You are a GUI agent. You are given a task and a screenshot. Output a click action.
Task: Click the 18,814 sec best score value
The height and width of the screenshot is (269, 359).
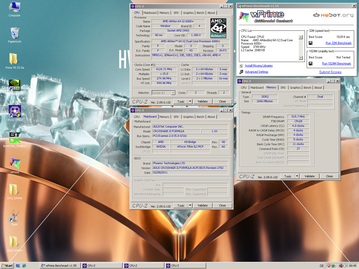point(343,37)
